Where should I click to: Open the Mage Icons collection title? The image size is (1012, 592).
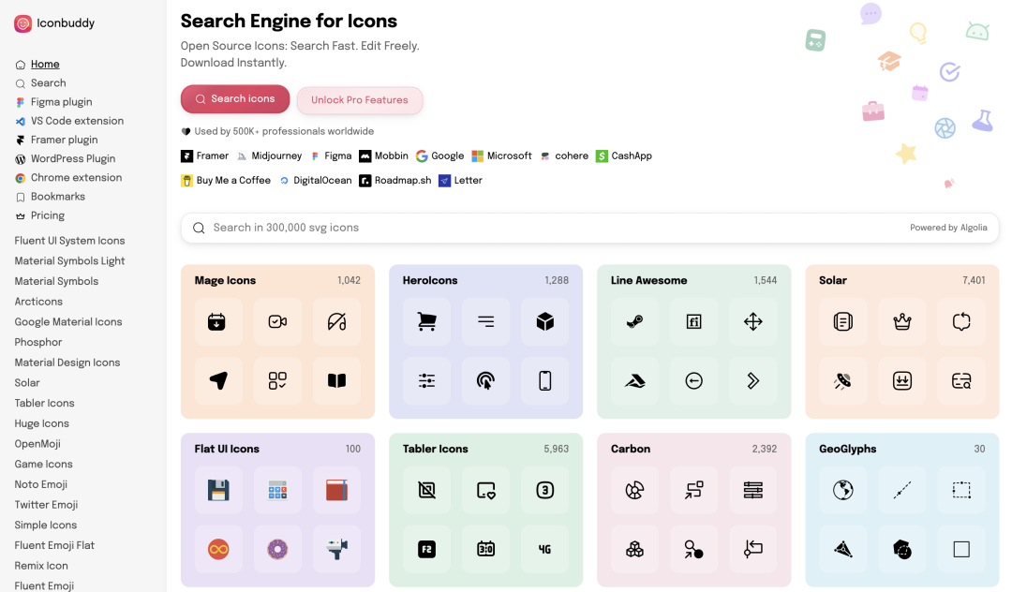[x=225, y=280]
